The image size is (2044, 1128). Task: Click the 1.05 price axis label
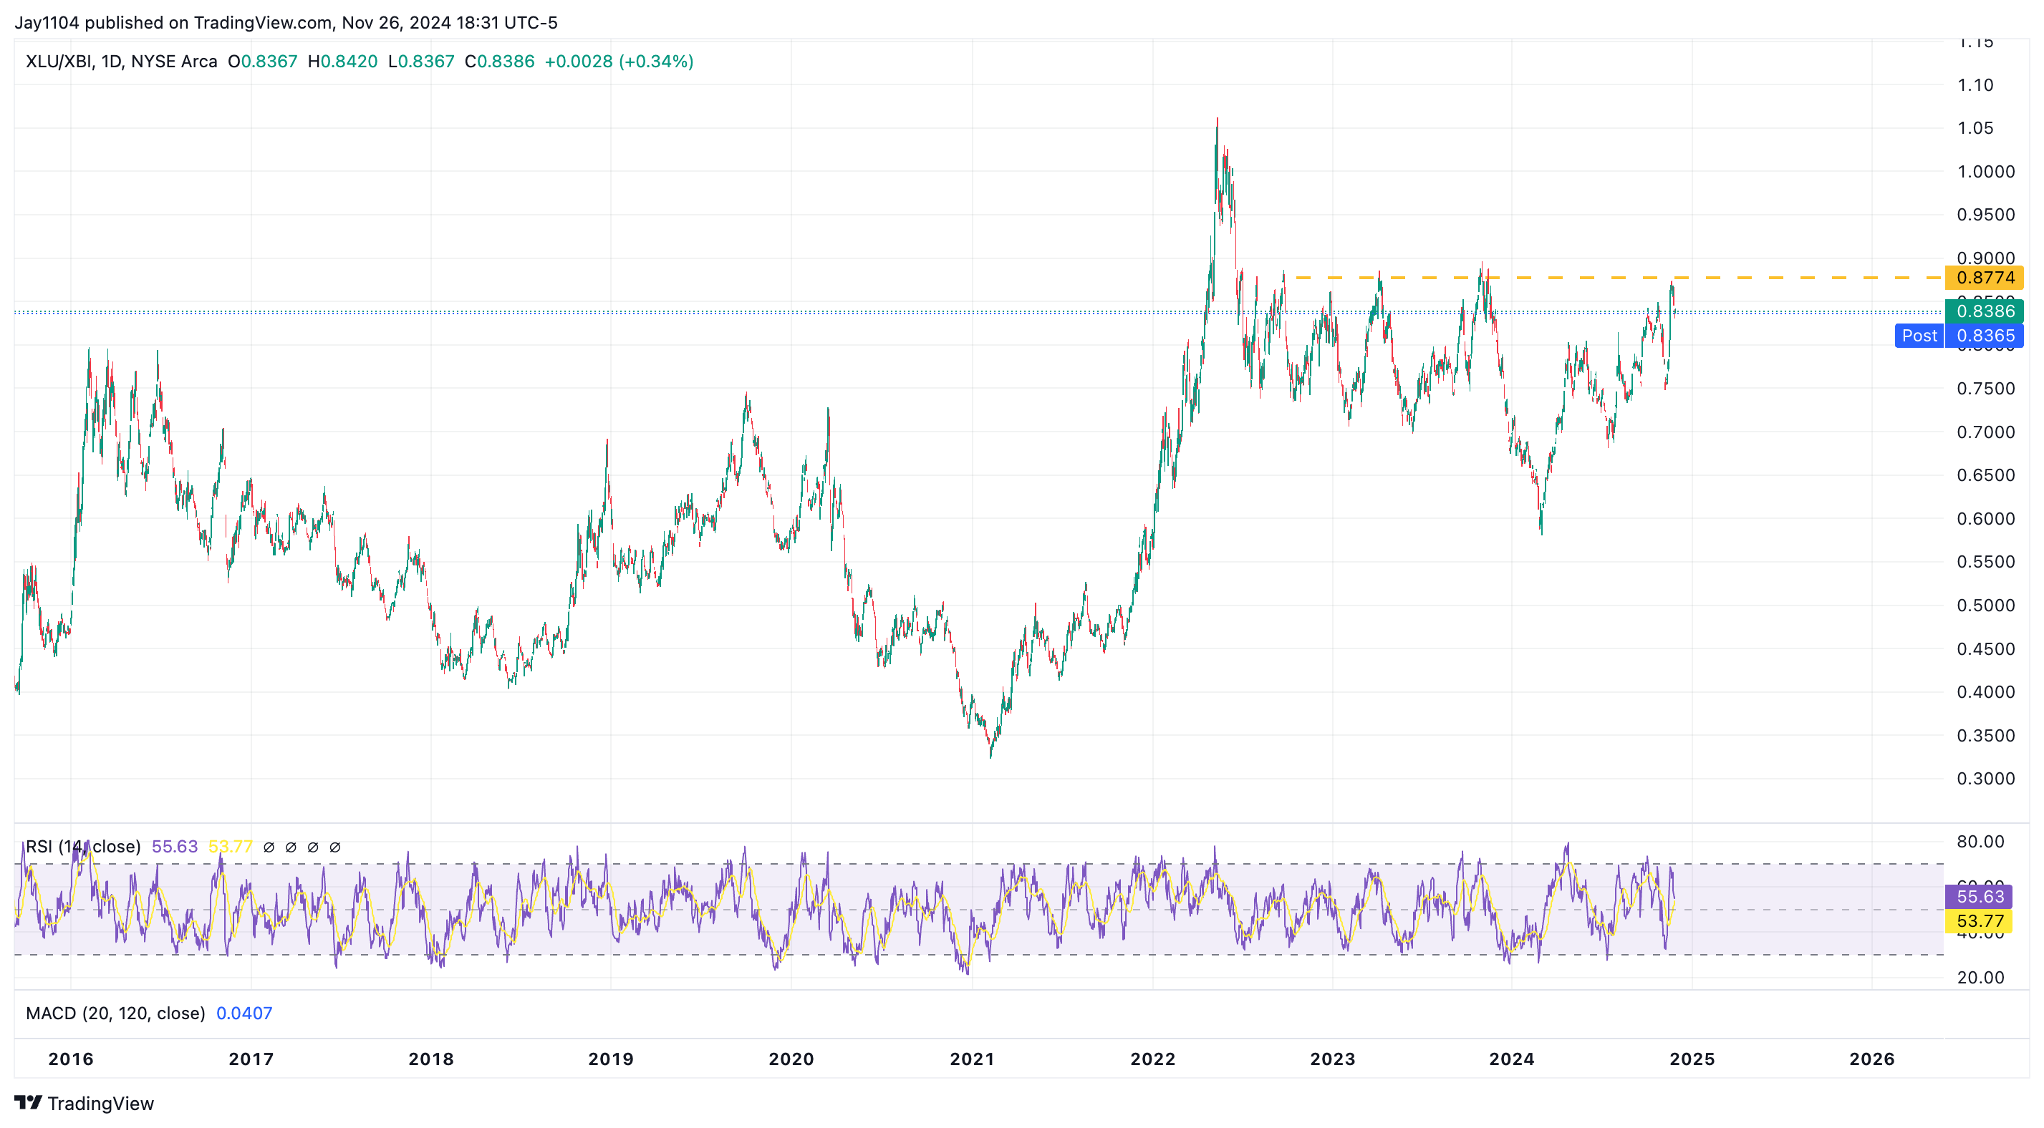(1975, 129)
